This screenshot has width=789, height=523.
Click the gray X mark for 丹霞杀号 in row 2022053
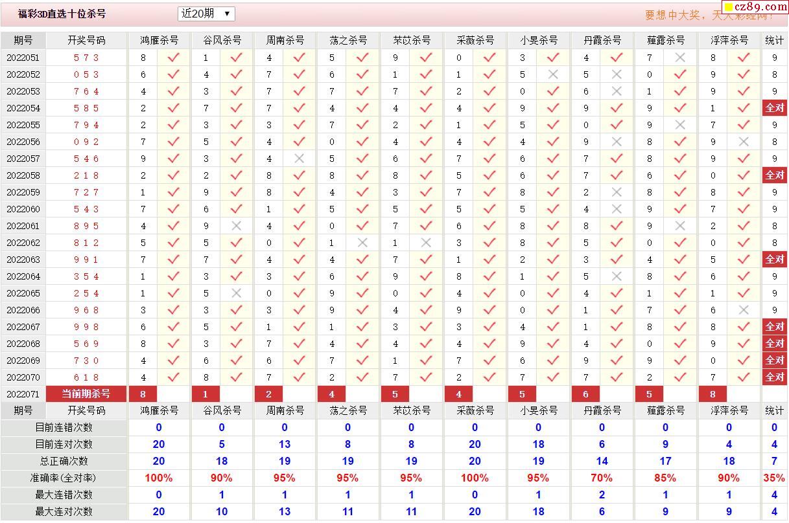[x=617, y=91]
